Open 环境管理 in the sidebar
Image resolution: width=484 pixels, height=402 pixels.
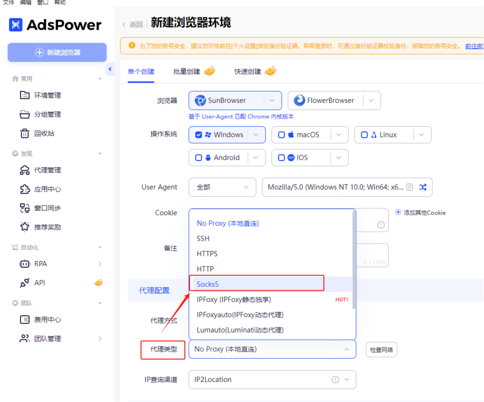[x=47, y=95]
